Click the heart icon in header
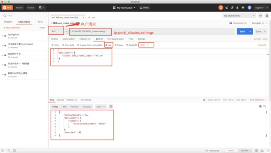Viewport: 271px width, 153px height. coord(243,8)
